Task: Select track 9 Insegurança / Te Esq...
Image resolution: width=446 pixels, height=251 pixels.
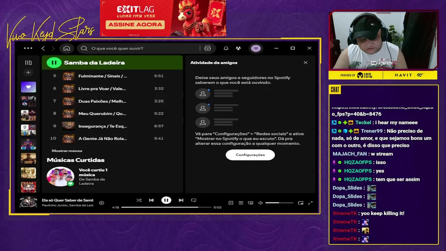Action: click(112, 126)
